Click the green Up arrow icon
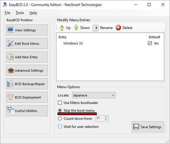Image resolution: width=170 pixels, height=144 pixels. coord(62,28)
